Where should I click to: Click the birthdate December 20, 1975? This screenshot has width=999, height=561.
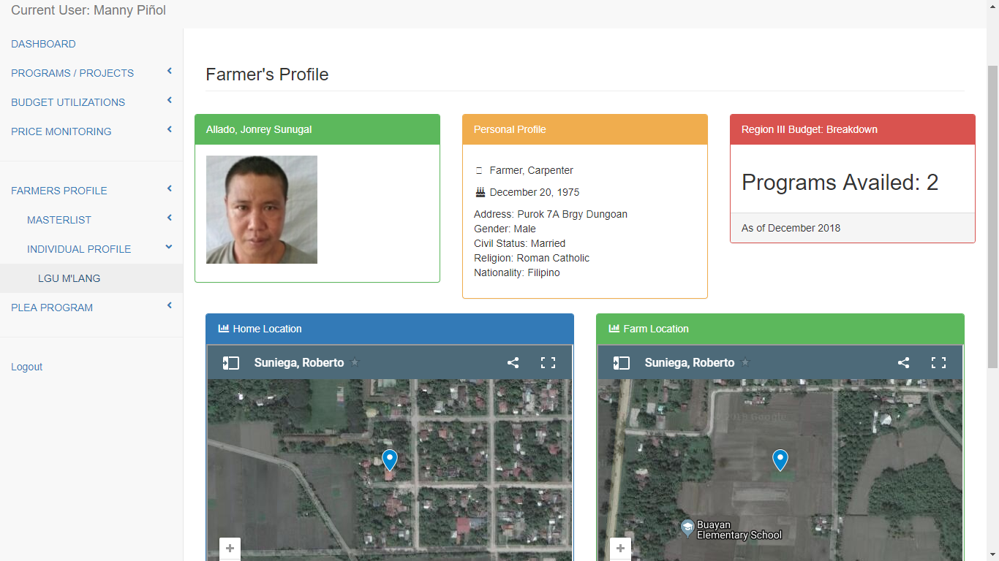coord(535,192)
